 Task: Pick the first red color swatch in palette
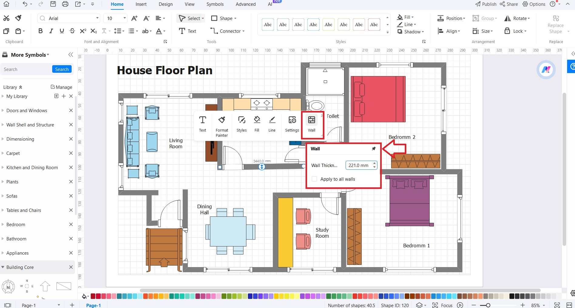[93, 296]
